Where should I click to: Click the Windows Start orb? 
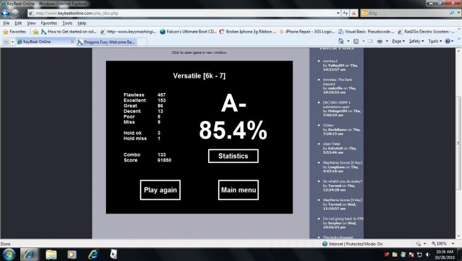pos(9,254)
